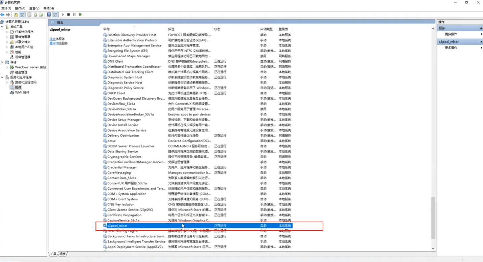The height and width of the screenshot is (262, 483).
Task: Click the 停止 link for this service
Action: click(52, 39)
